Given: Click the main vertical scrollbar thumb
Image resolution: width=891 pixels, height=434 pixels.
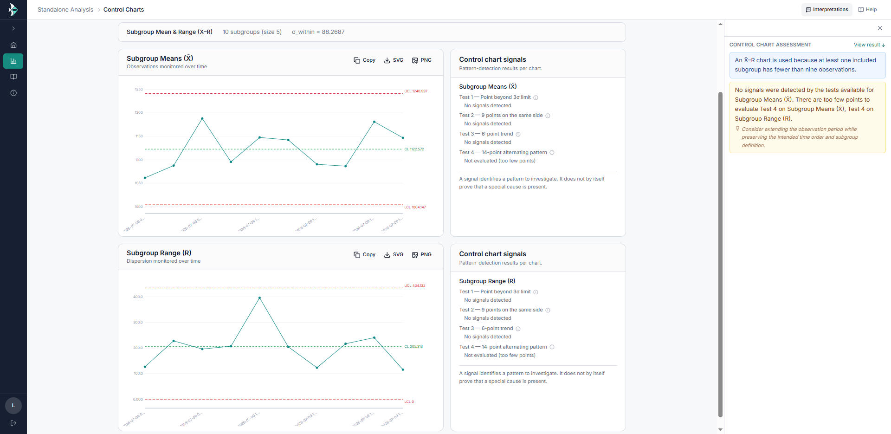Looking at the screenshot, I should click(720, 254).
